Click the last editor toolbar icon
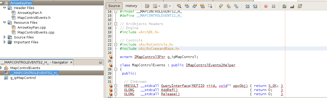 [x=300, y=6]
